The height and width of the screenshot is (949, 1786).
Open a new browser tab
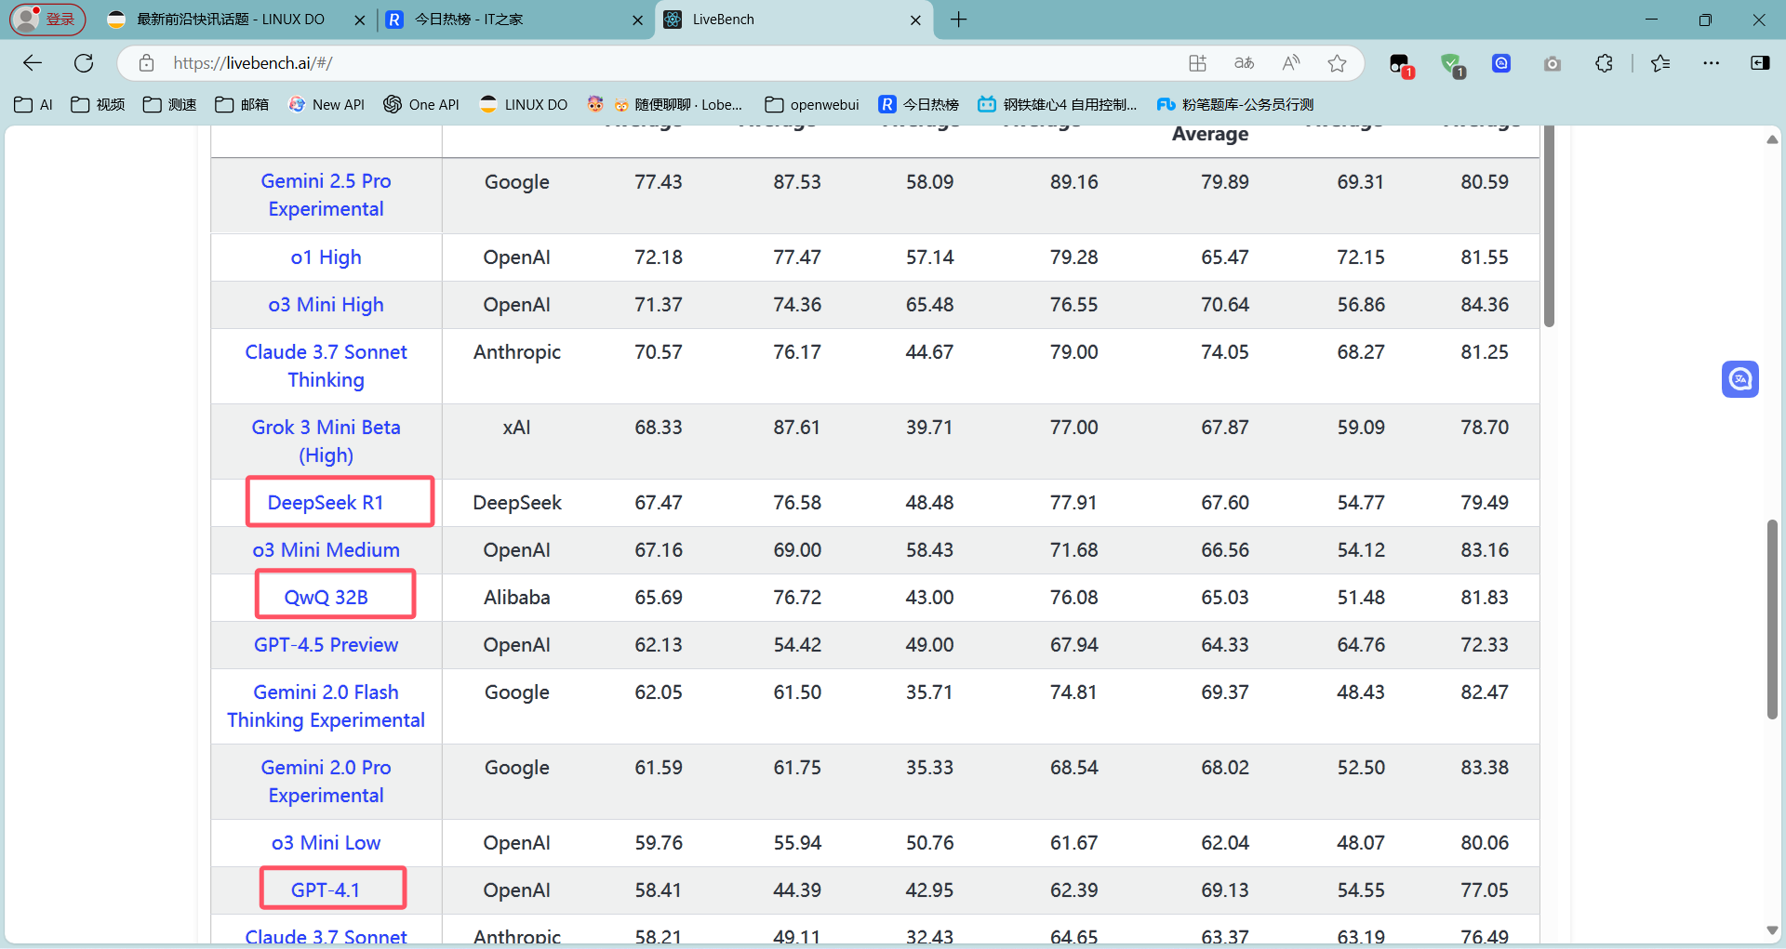coord(959,20)
